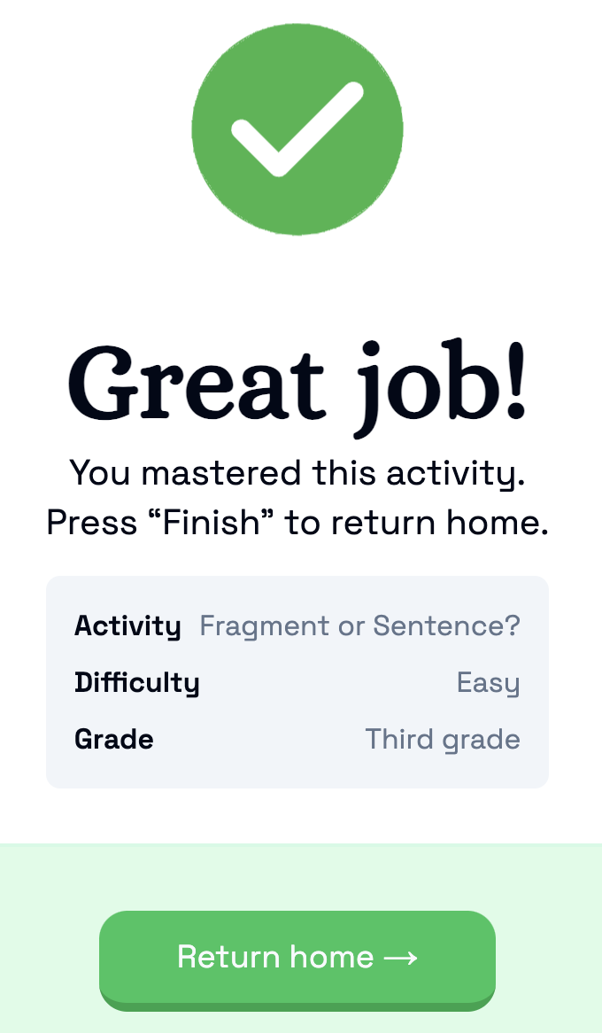This screenshot has width=602, height=1033.
Task: Click the Return home button
Action: (297, 959)
